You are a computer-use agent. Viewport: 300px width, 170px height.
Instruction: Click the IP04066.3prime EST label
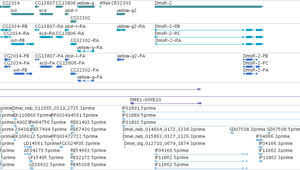(273, 137)
